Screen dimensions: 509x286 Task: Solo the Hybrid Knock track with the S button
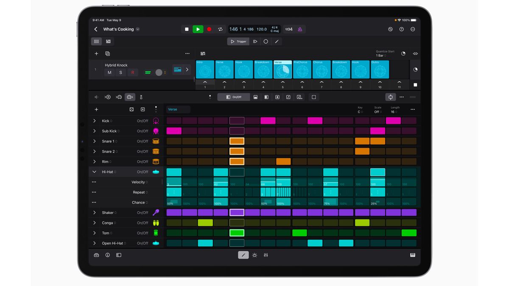click(x=121, y=73)
